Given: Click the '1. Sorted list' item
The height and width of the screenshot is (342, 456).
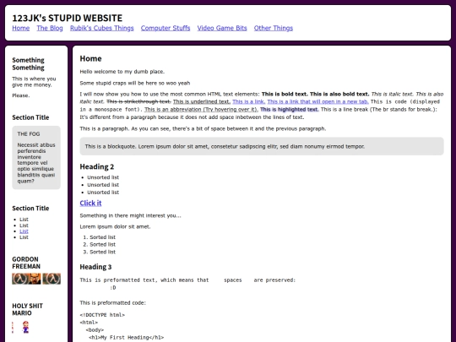Looking at the screenshot, I should point(100,237).
